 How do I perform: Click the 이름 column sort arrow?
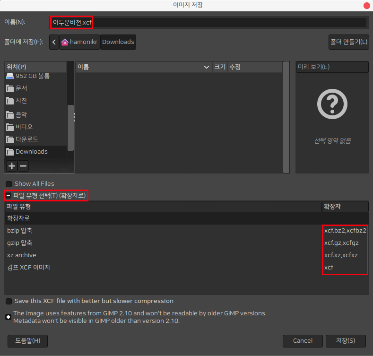point(206,67)
